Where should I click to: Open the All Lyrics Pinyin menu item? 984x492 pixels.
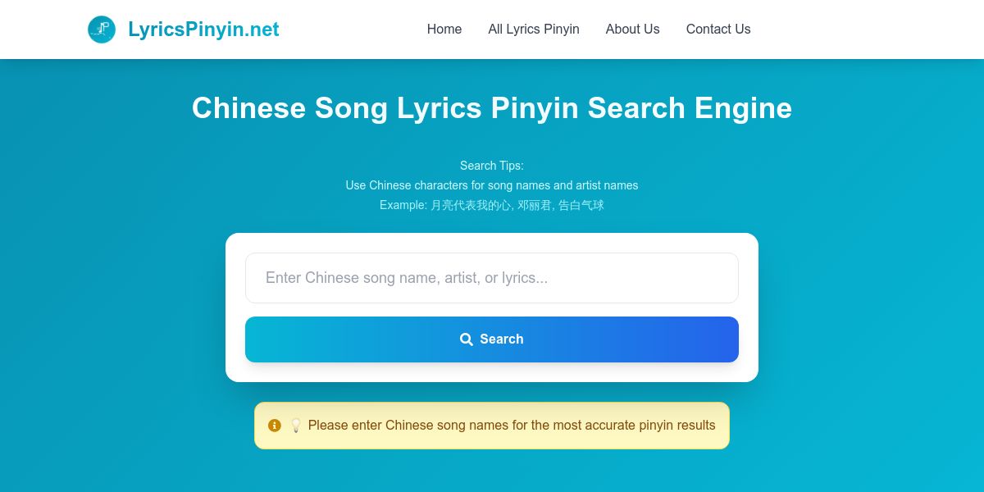click(x=533, y=30)
